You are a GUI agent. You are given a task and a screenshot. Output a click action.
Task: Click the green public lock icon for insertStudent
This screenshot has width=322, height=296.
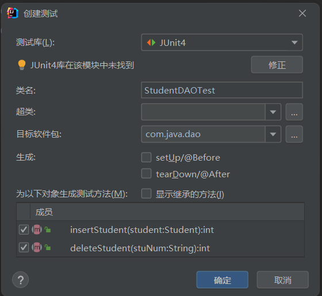click(48, 229)
